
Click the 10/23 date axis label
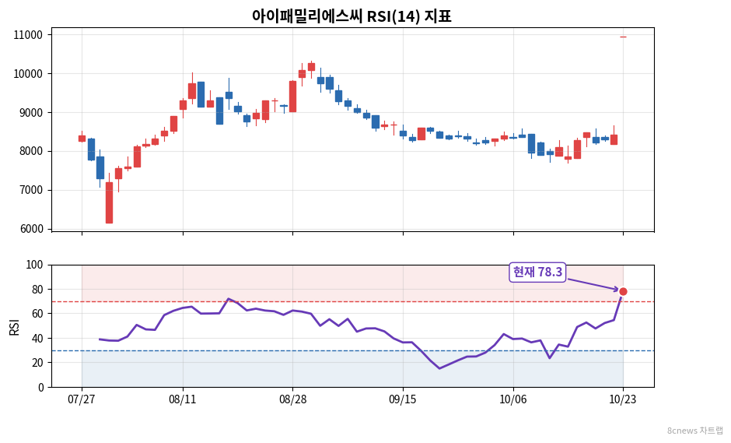coord(624,399)
